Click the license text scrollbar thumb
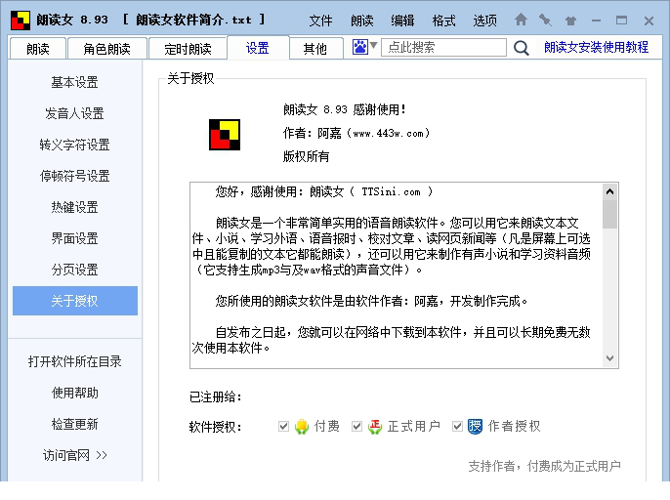Viewport: 670px width, 500px height. click(x=609, y=214)
